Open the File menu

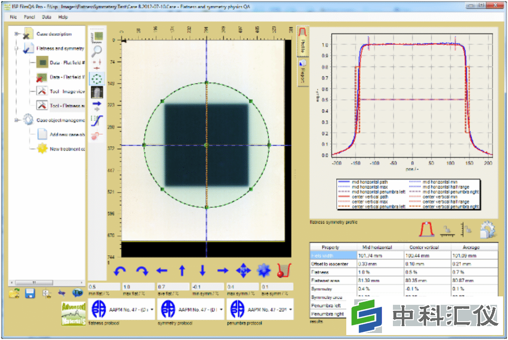tap(13, 17)
